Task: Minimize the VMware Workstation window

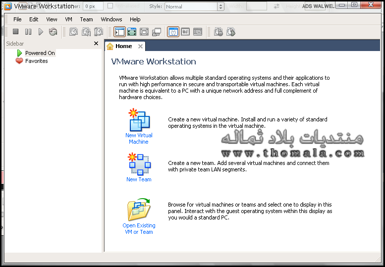Action: click(342, 5)
